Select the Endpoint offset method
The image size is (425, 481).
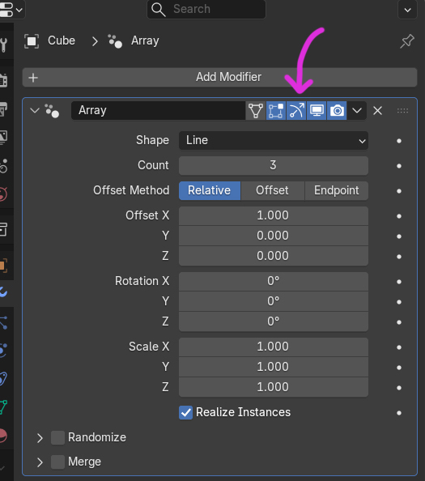(337, 191)
